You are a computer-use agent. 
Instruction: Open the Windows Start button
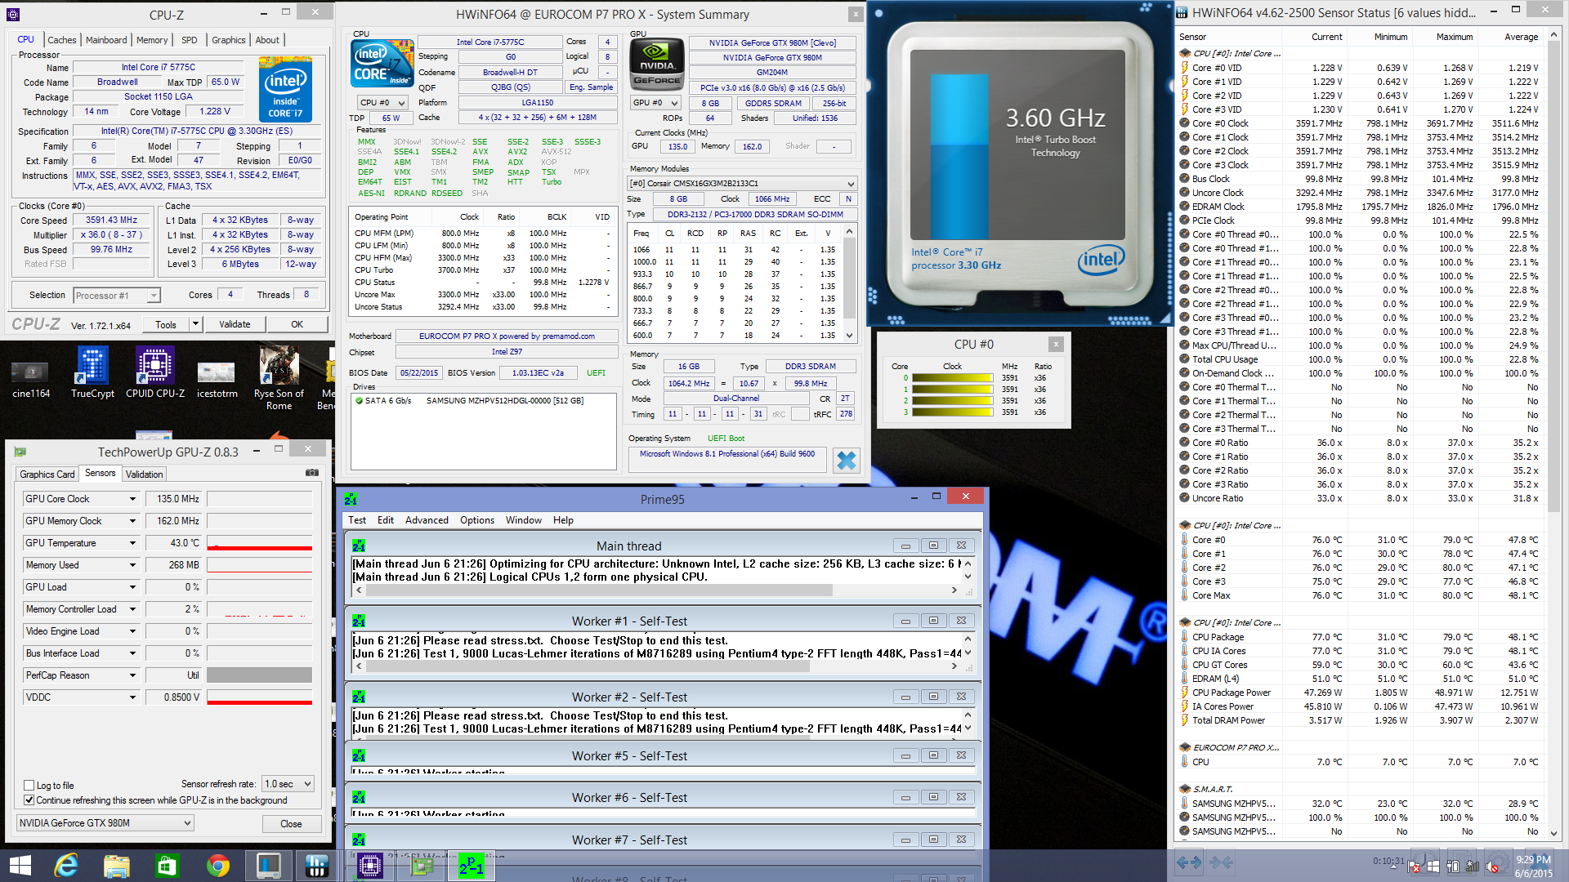[x=20, y=866]
